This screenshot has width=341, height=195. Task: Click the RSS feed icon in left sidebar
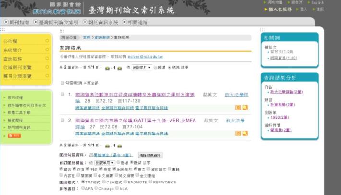click(x=14, y=136)
